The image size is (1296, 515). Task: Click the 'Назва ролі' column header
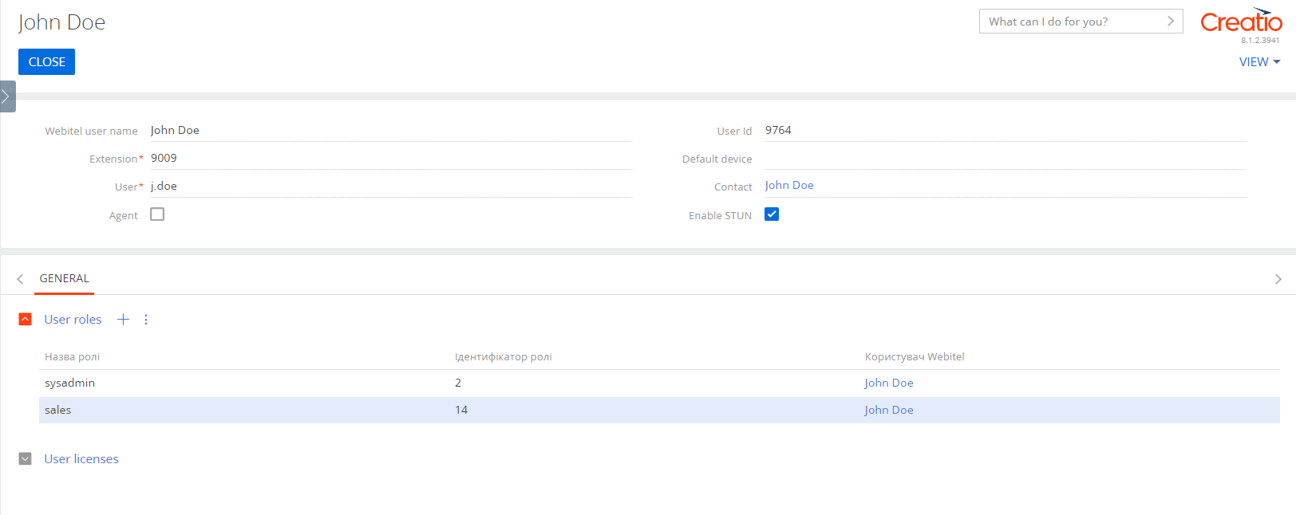click(72, 357)
